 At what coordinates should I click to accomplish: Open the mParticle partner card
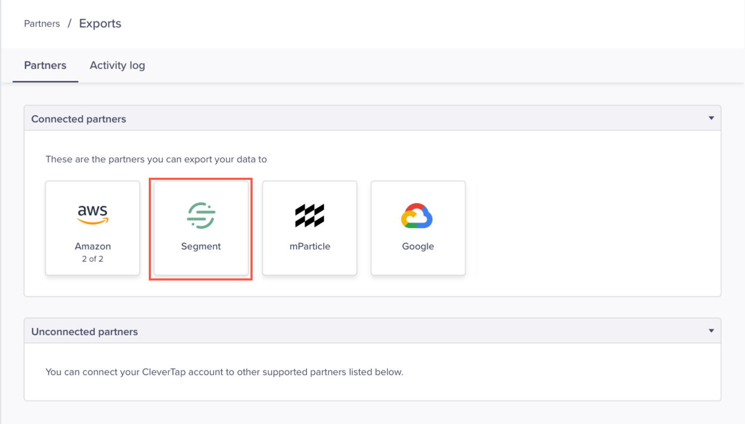[309, 228]
